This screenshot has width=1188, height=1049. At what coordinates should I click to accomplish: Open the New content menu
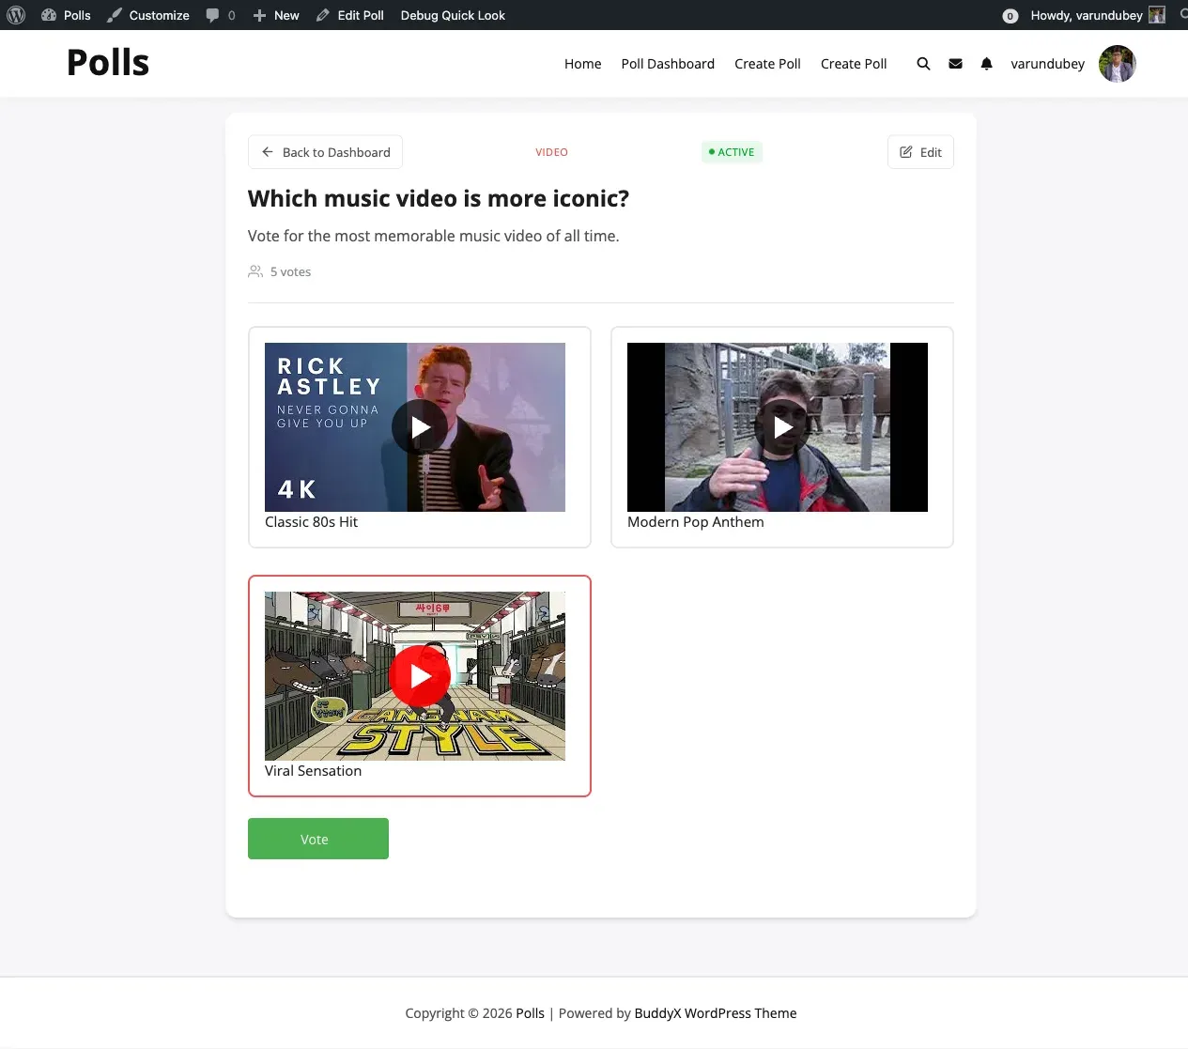tap(276, 15)
